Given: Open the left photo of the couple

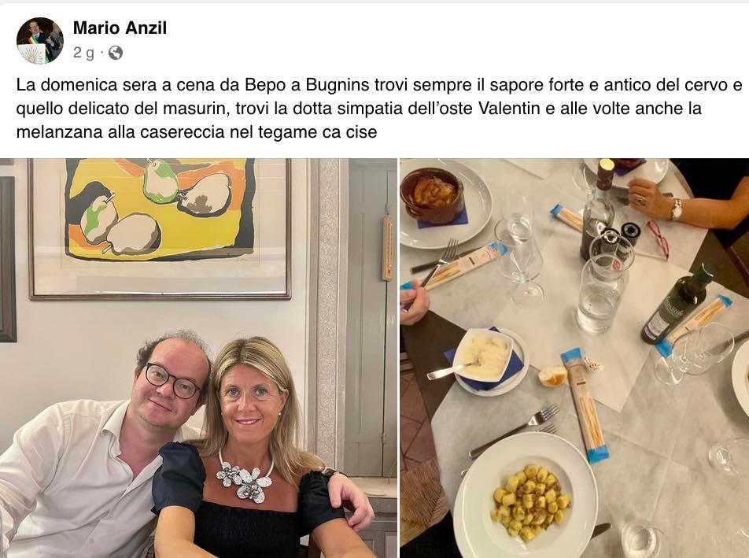Looking at the screenshot, I should (x=198, y=358).
